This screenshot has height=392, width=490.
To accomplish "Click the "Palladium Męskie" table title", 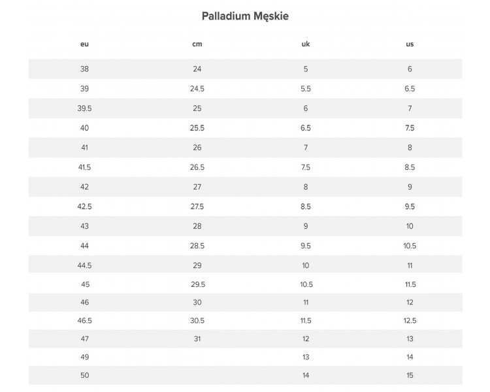I will click(x=245, y=16).
